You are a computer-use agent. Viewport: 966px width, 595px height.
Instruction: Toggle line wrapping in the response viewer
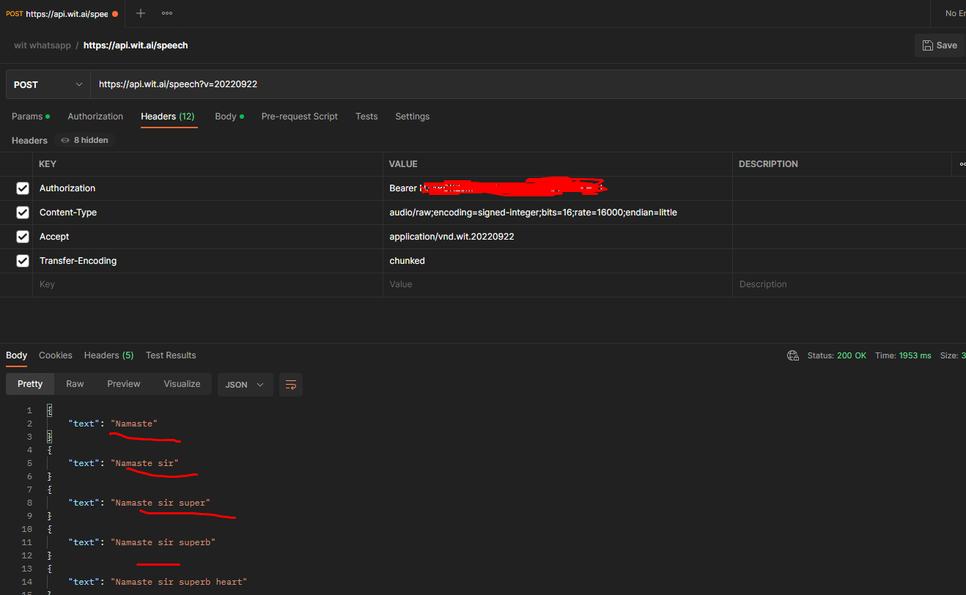pyautogui.click(x=291, y=384)
